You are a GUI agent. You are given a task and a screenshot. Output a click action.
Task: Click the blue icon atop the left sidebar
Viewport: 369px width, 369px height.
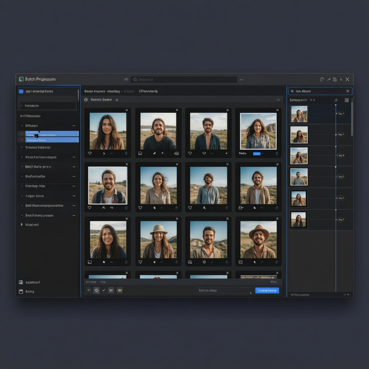click(x=21, y=91)
